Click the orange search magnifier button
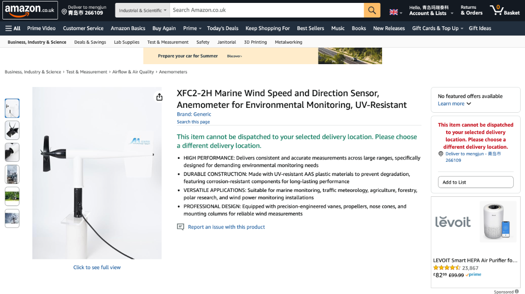This screenshot has width=525, height=294. pyautogui.click(x=372, y=10)
